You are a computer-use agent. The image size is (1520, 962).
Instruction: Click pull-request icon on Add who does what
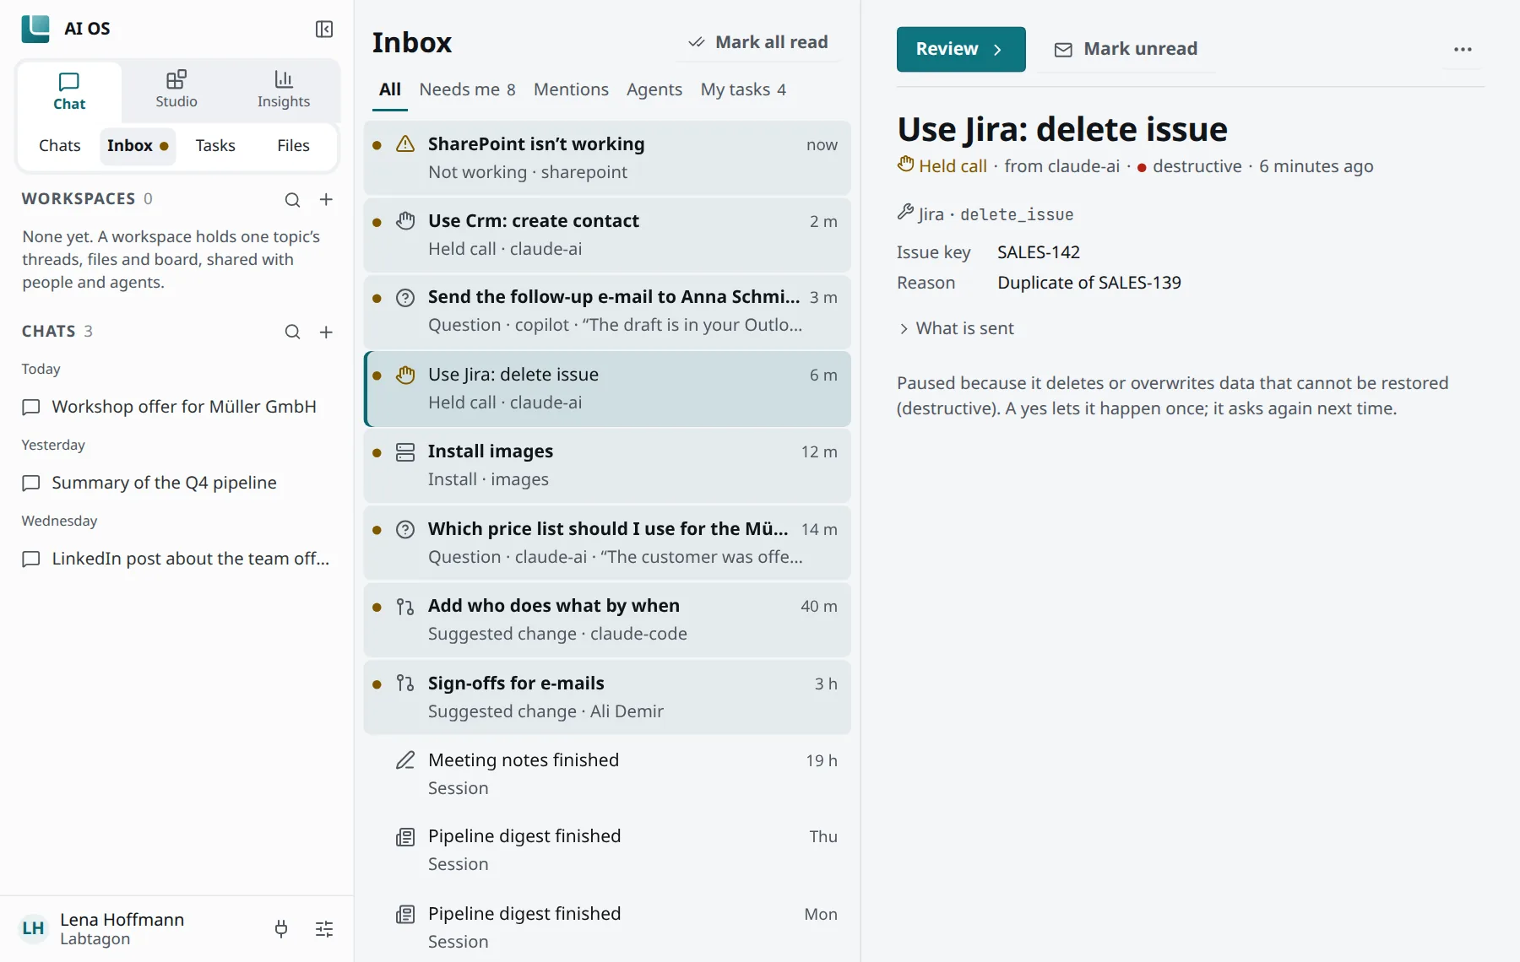coord(405,606)
